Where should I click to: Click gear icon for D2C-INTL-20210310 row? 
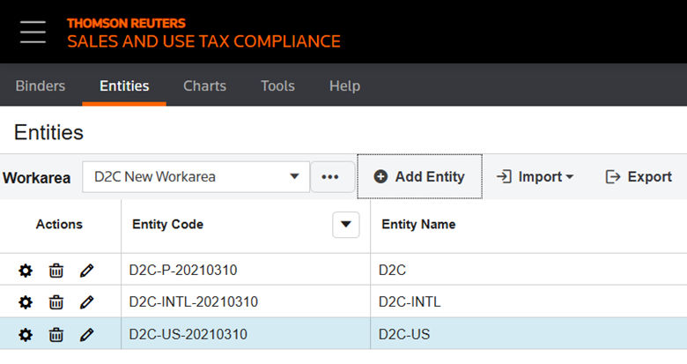tap(26, 302)
